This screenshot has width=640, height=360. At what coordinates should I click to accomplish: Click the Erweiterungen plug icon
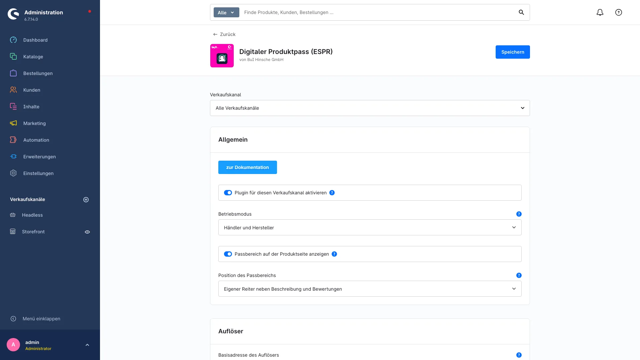tap(13, 157)
